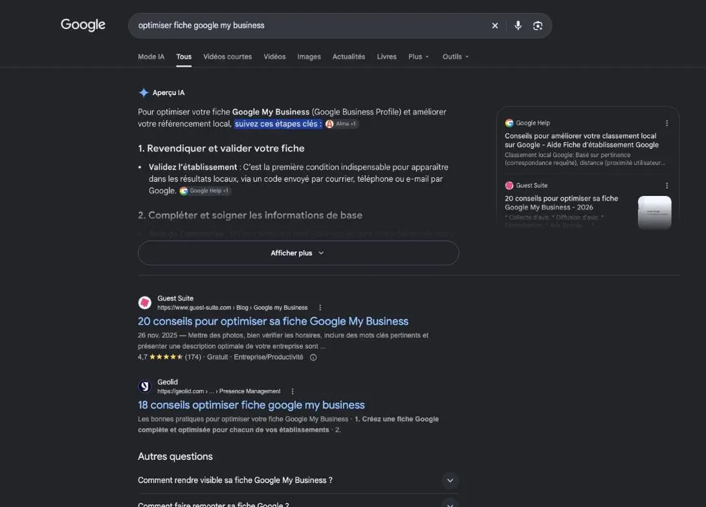Image resolution: width=706 pixels, height=507 pixels.
Task: Click the Aperçu IA sparkle icon
Action: pyautogui.click(x=144, y=92)
